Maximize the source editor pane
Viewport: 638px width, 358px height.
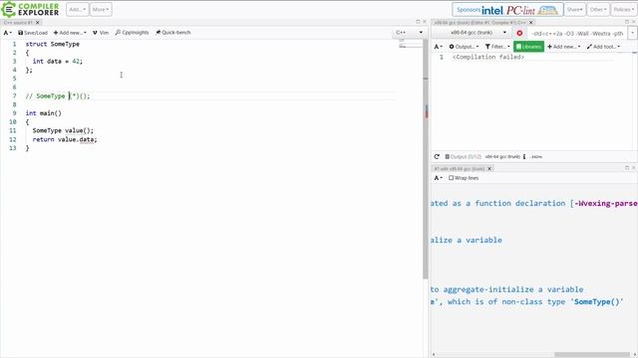tap(418, 22)
